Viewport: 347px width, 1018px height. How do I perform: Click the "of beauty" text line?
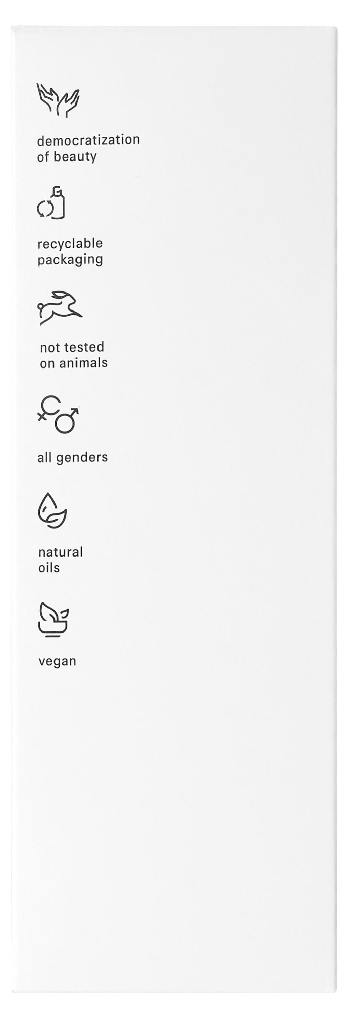(67, 156)
